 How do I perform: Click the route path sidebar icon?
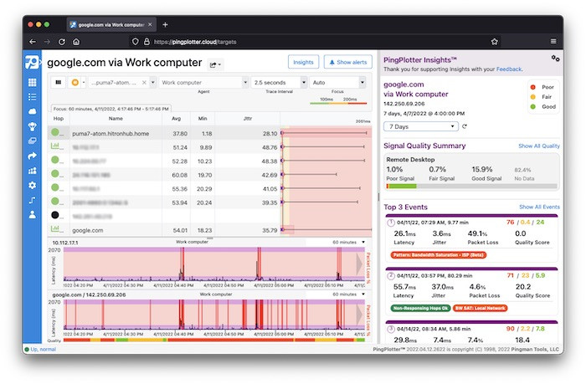click(x=33, y=200)
